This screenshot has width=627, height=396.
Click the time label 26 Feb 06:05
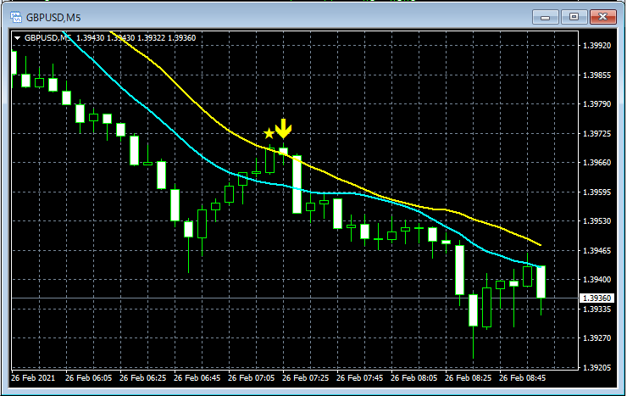[x=88, y=377]
